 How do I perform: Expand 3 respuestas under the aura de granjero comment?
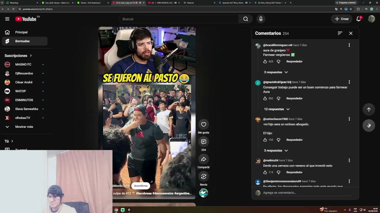276,72
